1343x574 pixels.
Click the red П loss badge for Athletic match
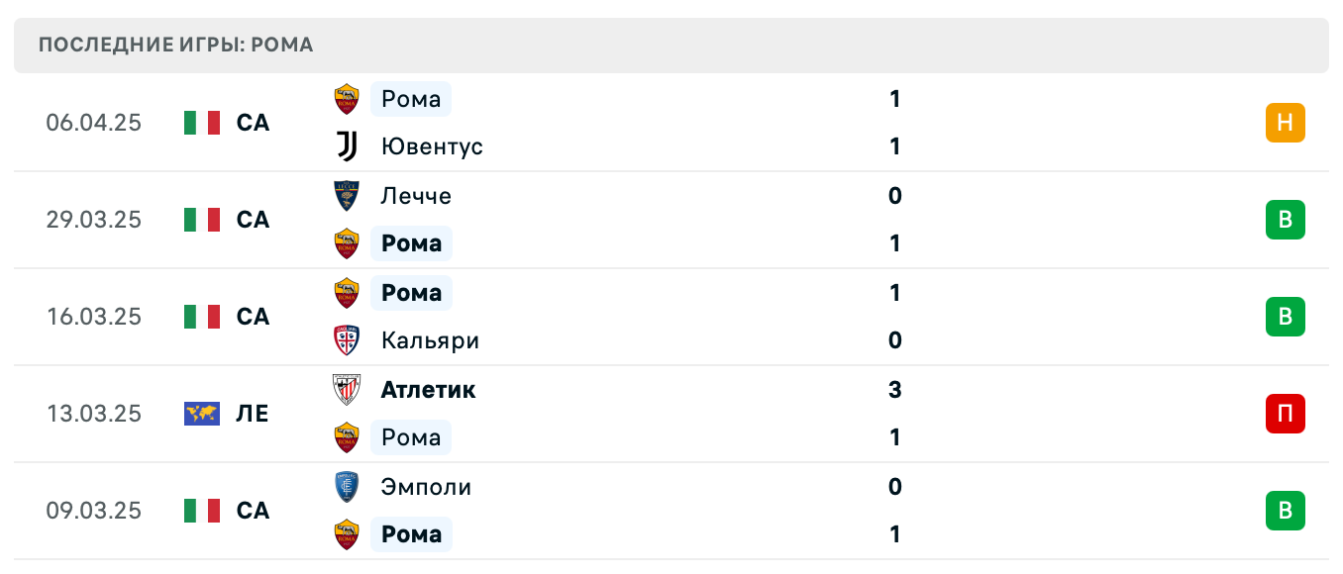pyautogui.click(x=1285, y=414)
